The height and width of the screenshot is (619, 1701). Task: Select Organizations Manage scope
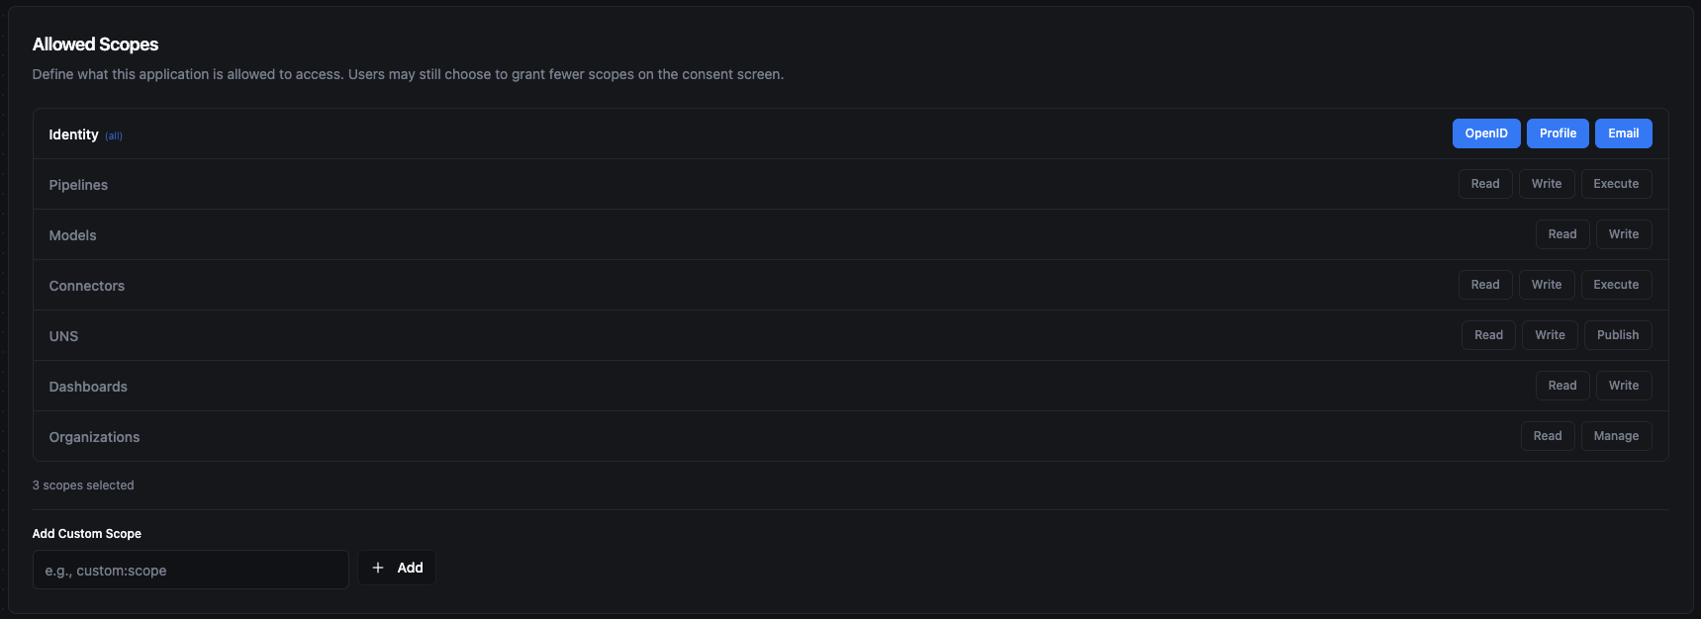point(1615,436)
